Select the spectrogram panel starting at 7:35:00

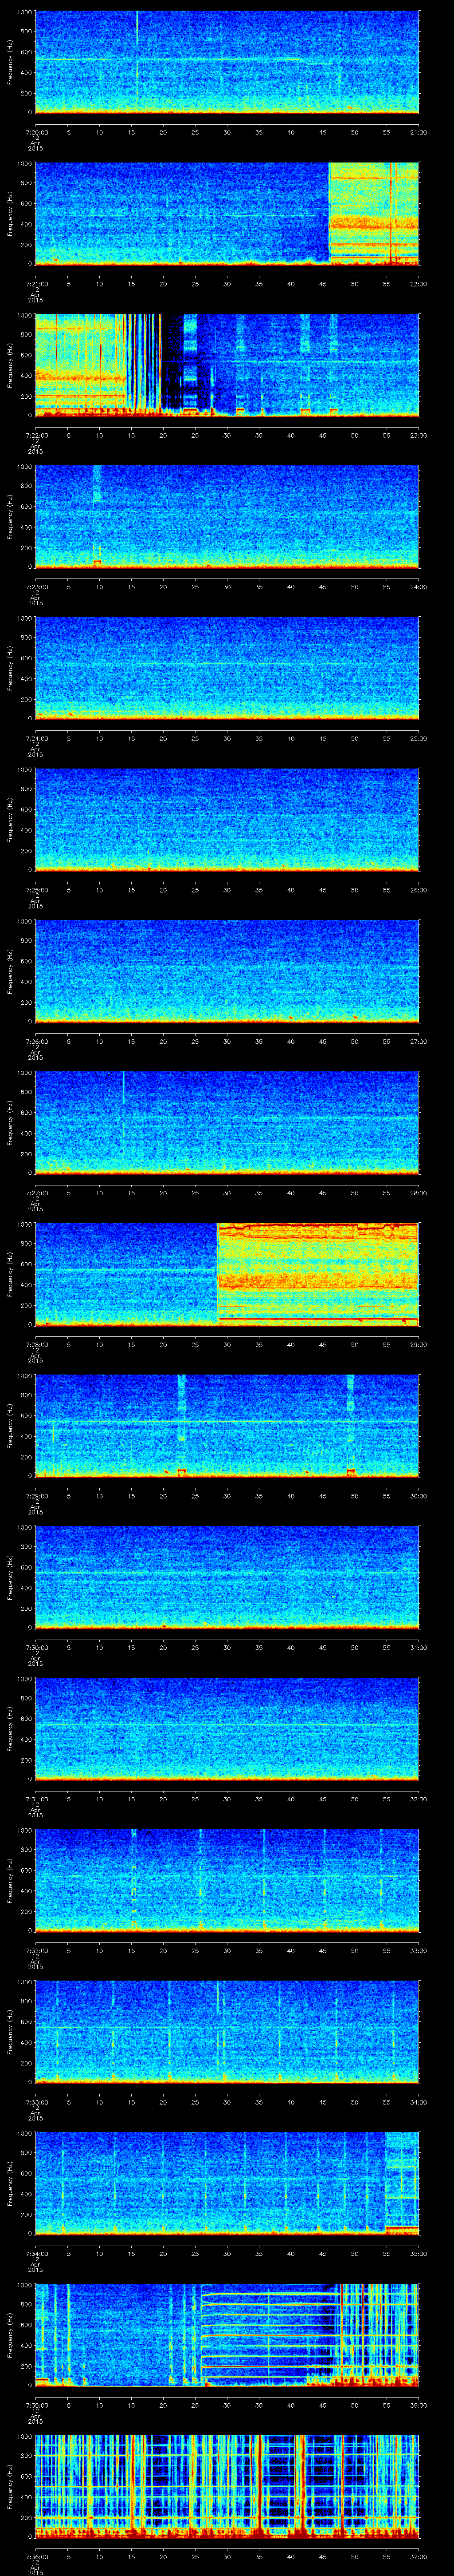pyautogui.click(x=227, y=2334)
